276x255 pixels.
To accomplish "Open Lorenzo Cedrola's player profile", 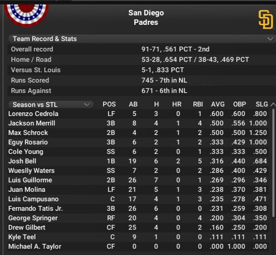I will click(33, 114).
